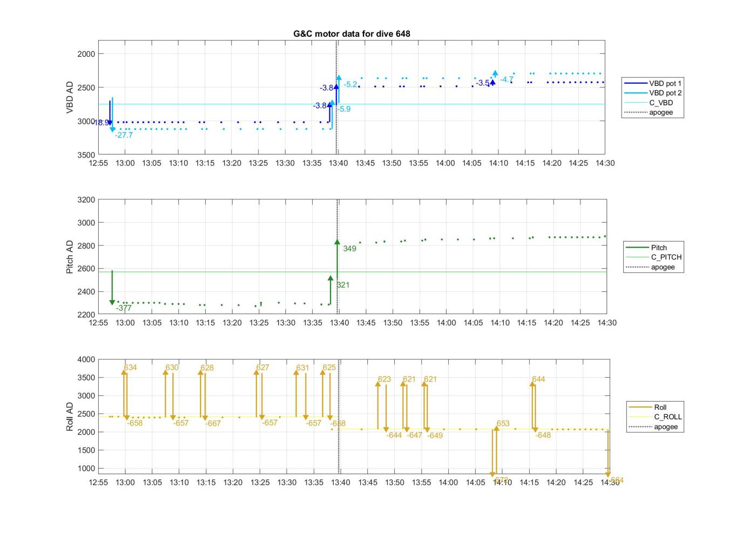This screenshot has height=533, width=756.
Task: Click the 'VBD AD' y-axis label
Action: point(70,97)
